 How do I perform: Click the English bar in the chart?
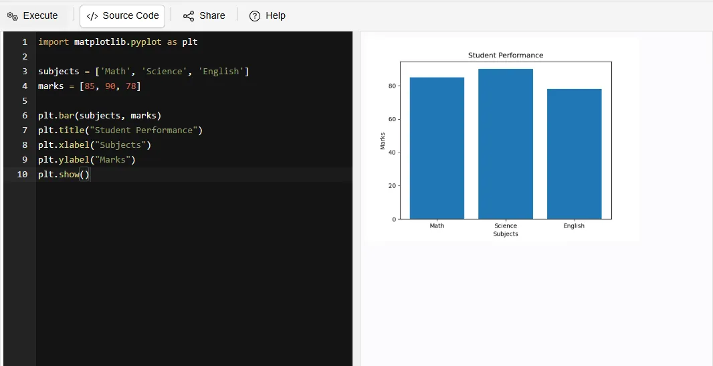pos(575,154)
